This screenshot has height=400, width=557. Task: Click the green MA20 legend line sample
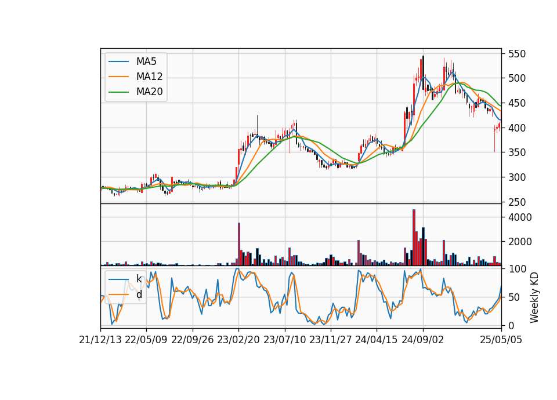(x=118, y=92)
